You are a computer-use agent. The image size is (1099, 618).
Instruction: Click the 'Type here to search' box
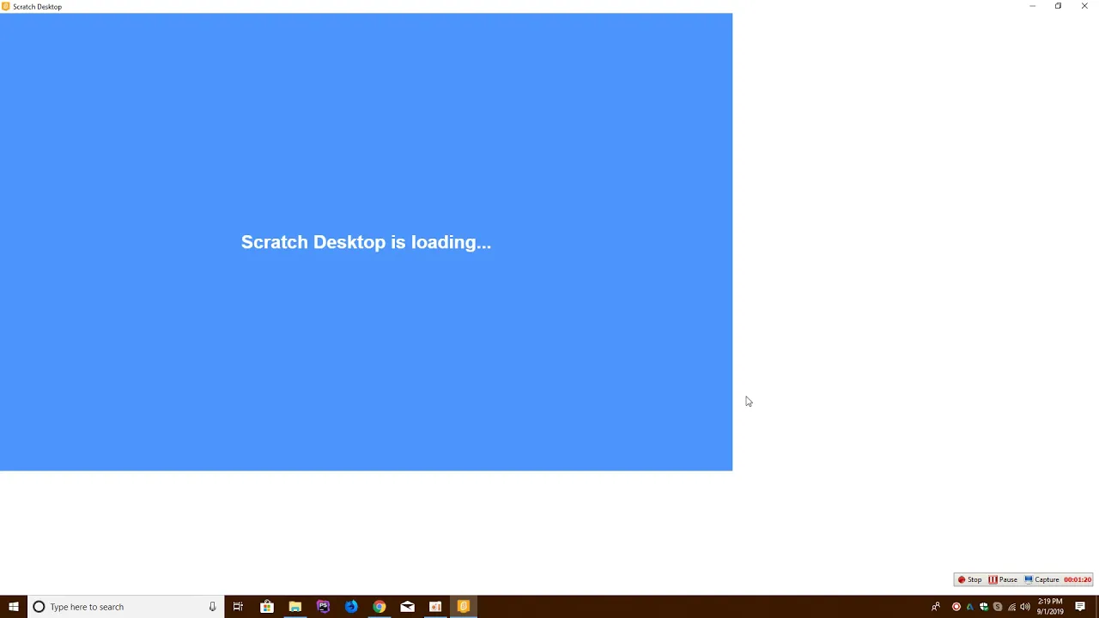click(126, 607)
